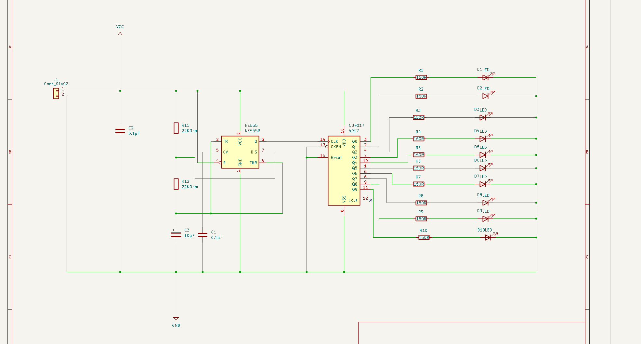Select the D10 LED symbol
The image size is (641, 344).
[x=488, y=238]
